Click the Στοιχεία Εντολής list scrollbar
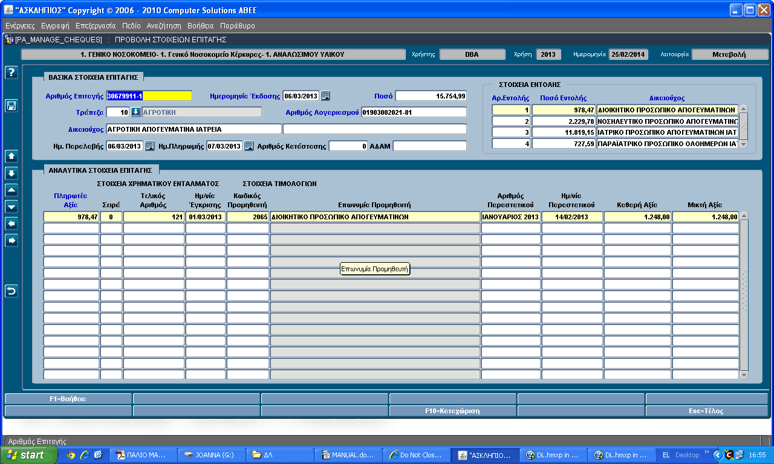 coord(744,126)
